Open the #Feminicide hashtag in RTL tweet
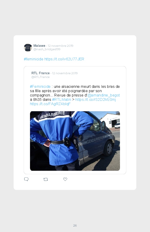The height and width of the screenshot is (232, 150). click(x=40, y=87)
